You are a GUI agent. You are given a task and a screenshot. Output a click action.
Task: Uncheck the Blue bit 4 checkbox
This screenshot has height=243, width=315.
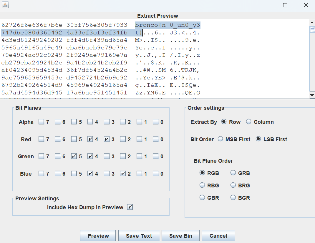coord(90,173)
